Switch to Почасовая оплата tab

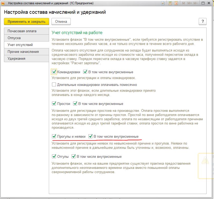click(26, 31)
